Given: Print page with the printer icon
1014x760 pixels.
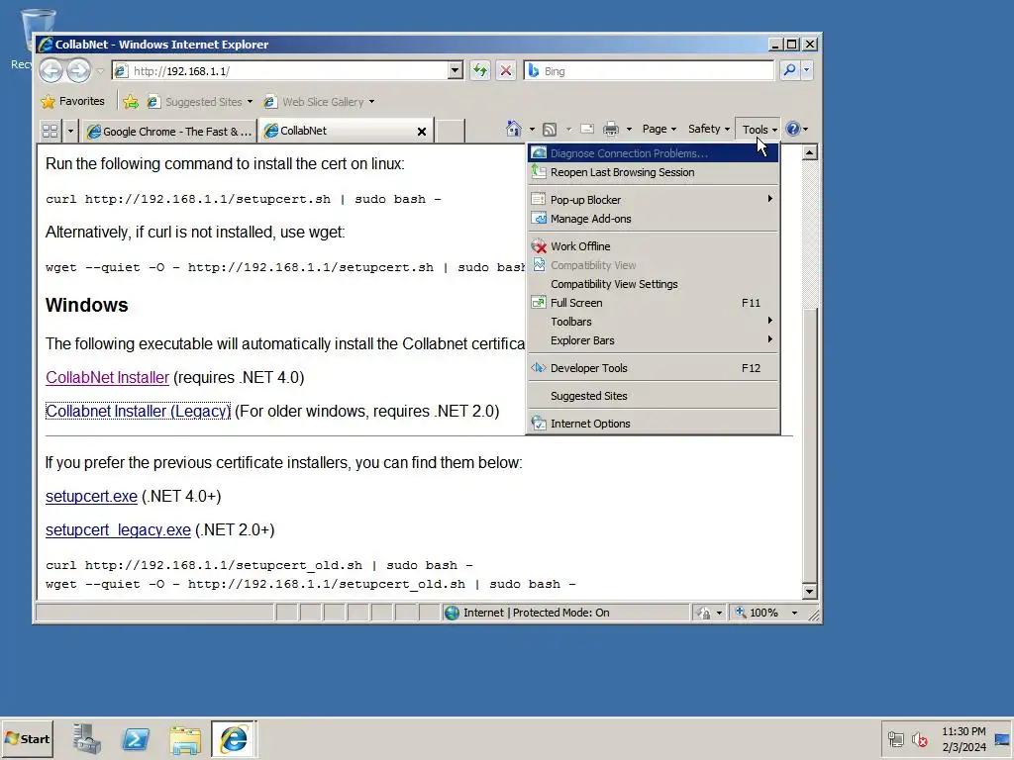Looking at the screenshot, I should point(610,130).
